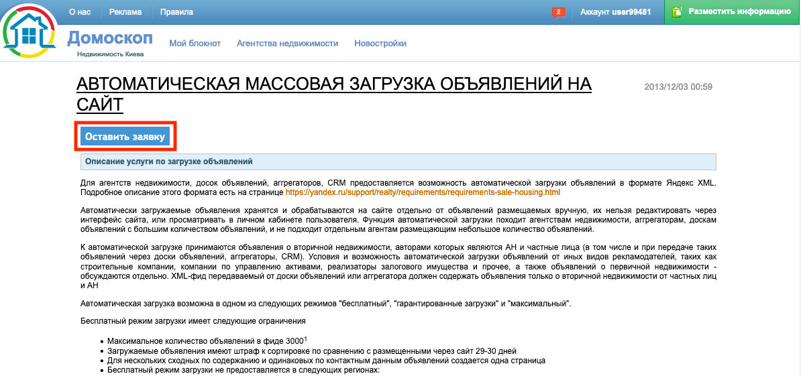The image size is (801, 376).
Task: Click bullet Бесплатный режим не предоставляется в регионах
Action: [243, 371]
